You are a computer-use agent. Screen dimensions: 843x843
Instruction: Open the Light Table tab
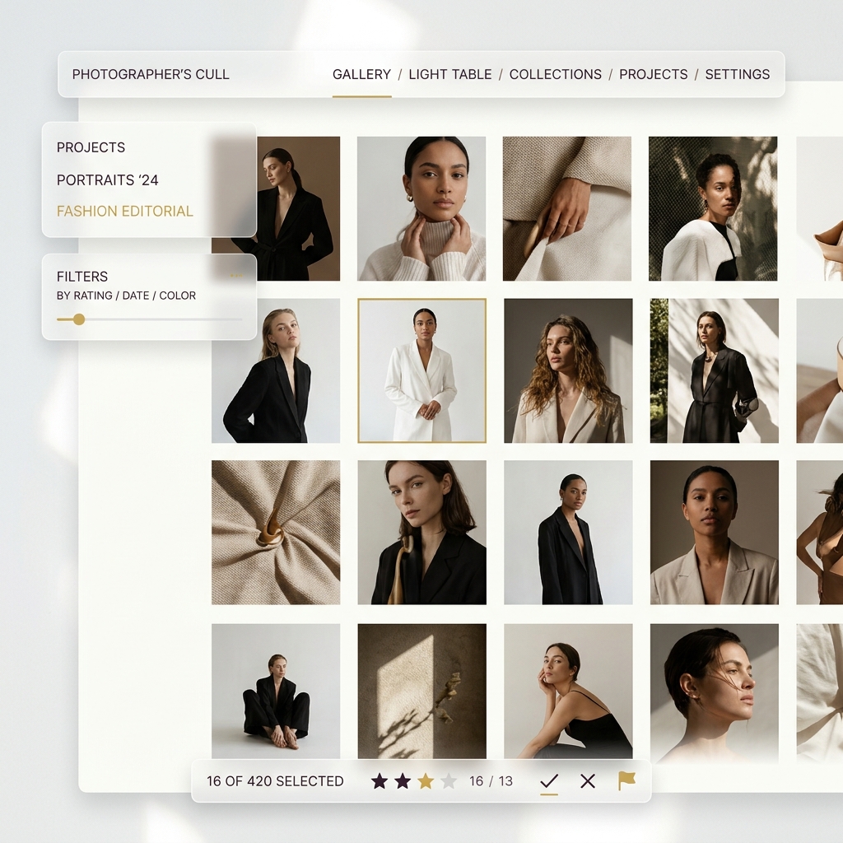(450, 74)
